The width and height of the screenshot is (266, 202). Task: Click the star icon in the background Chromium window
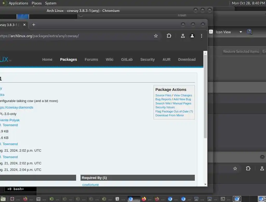tap(235, 169)
